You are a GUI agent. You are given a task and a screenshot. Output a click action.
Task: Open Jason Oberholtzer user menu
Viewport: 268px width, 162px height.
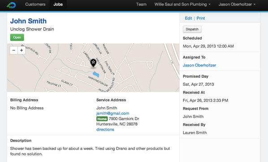coord(237,4)
